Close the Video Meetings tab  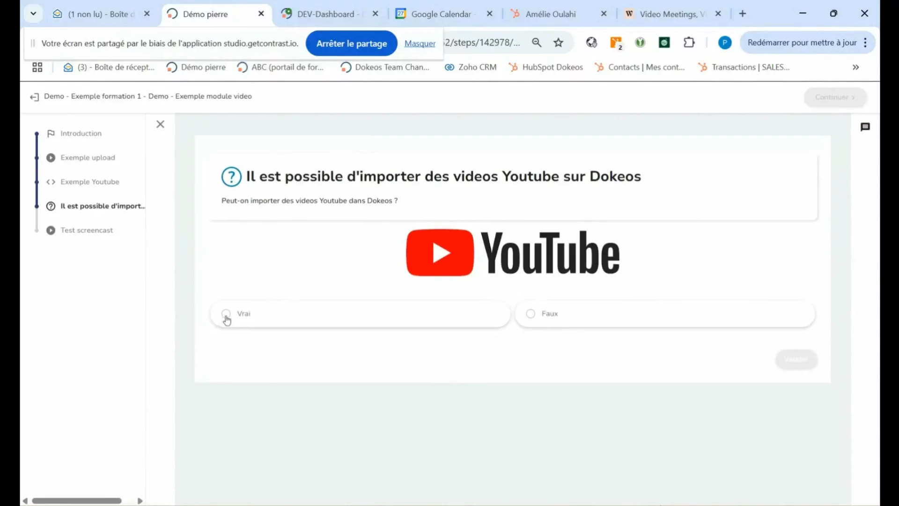tap(718, 14)
